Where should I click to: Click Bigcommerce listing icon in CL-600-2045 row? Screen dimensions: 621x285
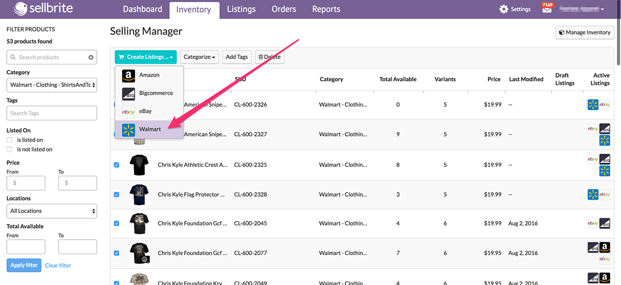pos(605,224)
